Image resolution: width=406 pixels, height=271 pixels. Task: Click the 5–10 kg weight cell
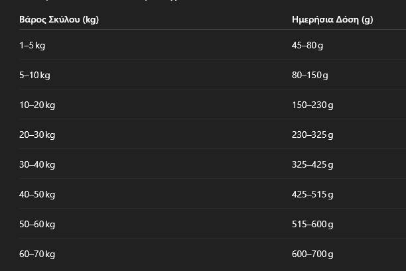[34, 76]
